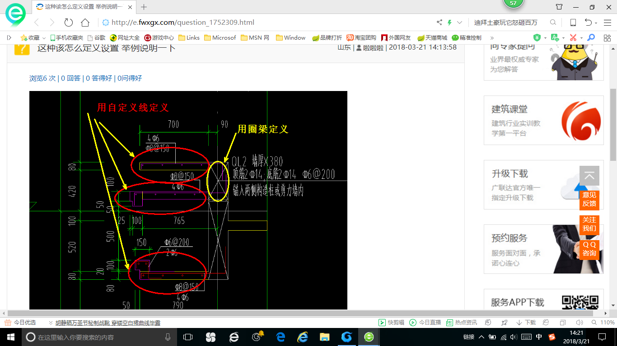Open the 今日直播 status bar tool
The width and height of the screenshot is (617, 346).
pos(425,323)
